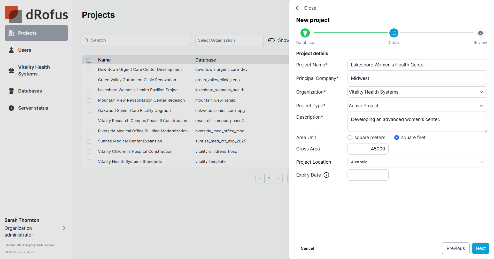Open the Project Type dropdown

(x=417, y=106)
